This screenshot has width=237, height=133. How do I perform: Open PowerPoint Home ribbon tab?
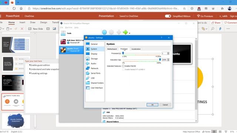click(11, 22)
